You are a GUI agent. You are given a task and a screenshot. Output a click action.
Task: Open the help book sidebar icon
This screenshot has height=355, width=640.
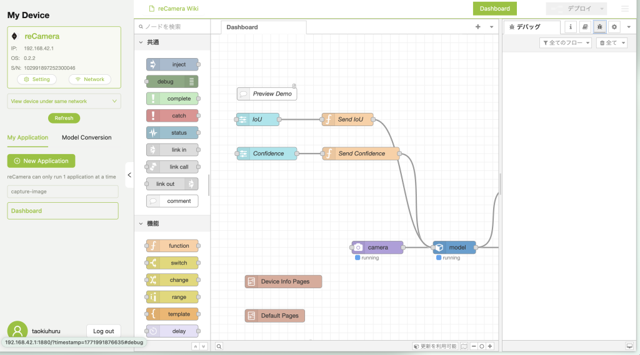pos(585,27)
